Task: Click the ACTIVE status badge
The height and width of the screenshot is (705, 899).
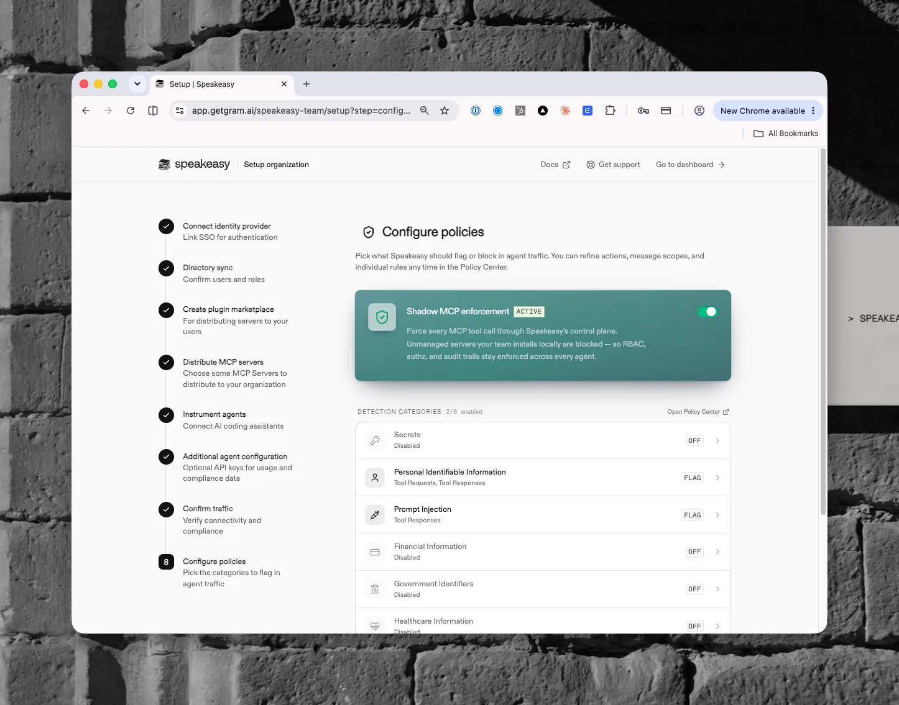Action: click(529, 312)
